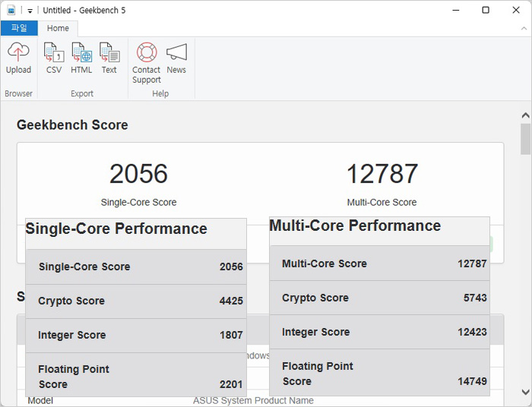Collapse the ribbon with the chevron
The height and width of the screenshot is (407, 532).
(x=524, y=28)
